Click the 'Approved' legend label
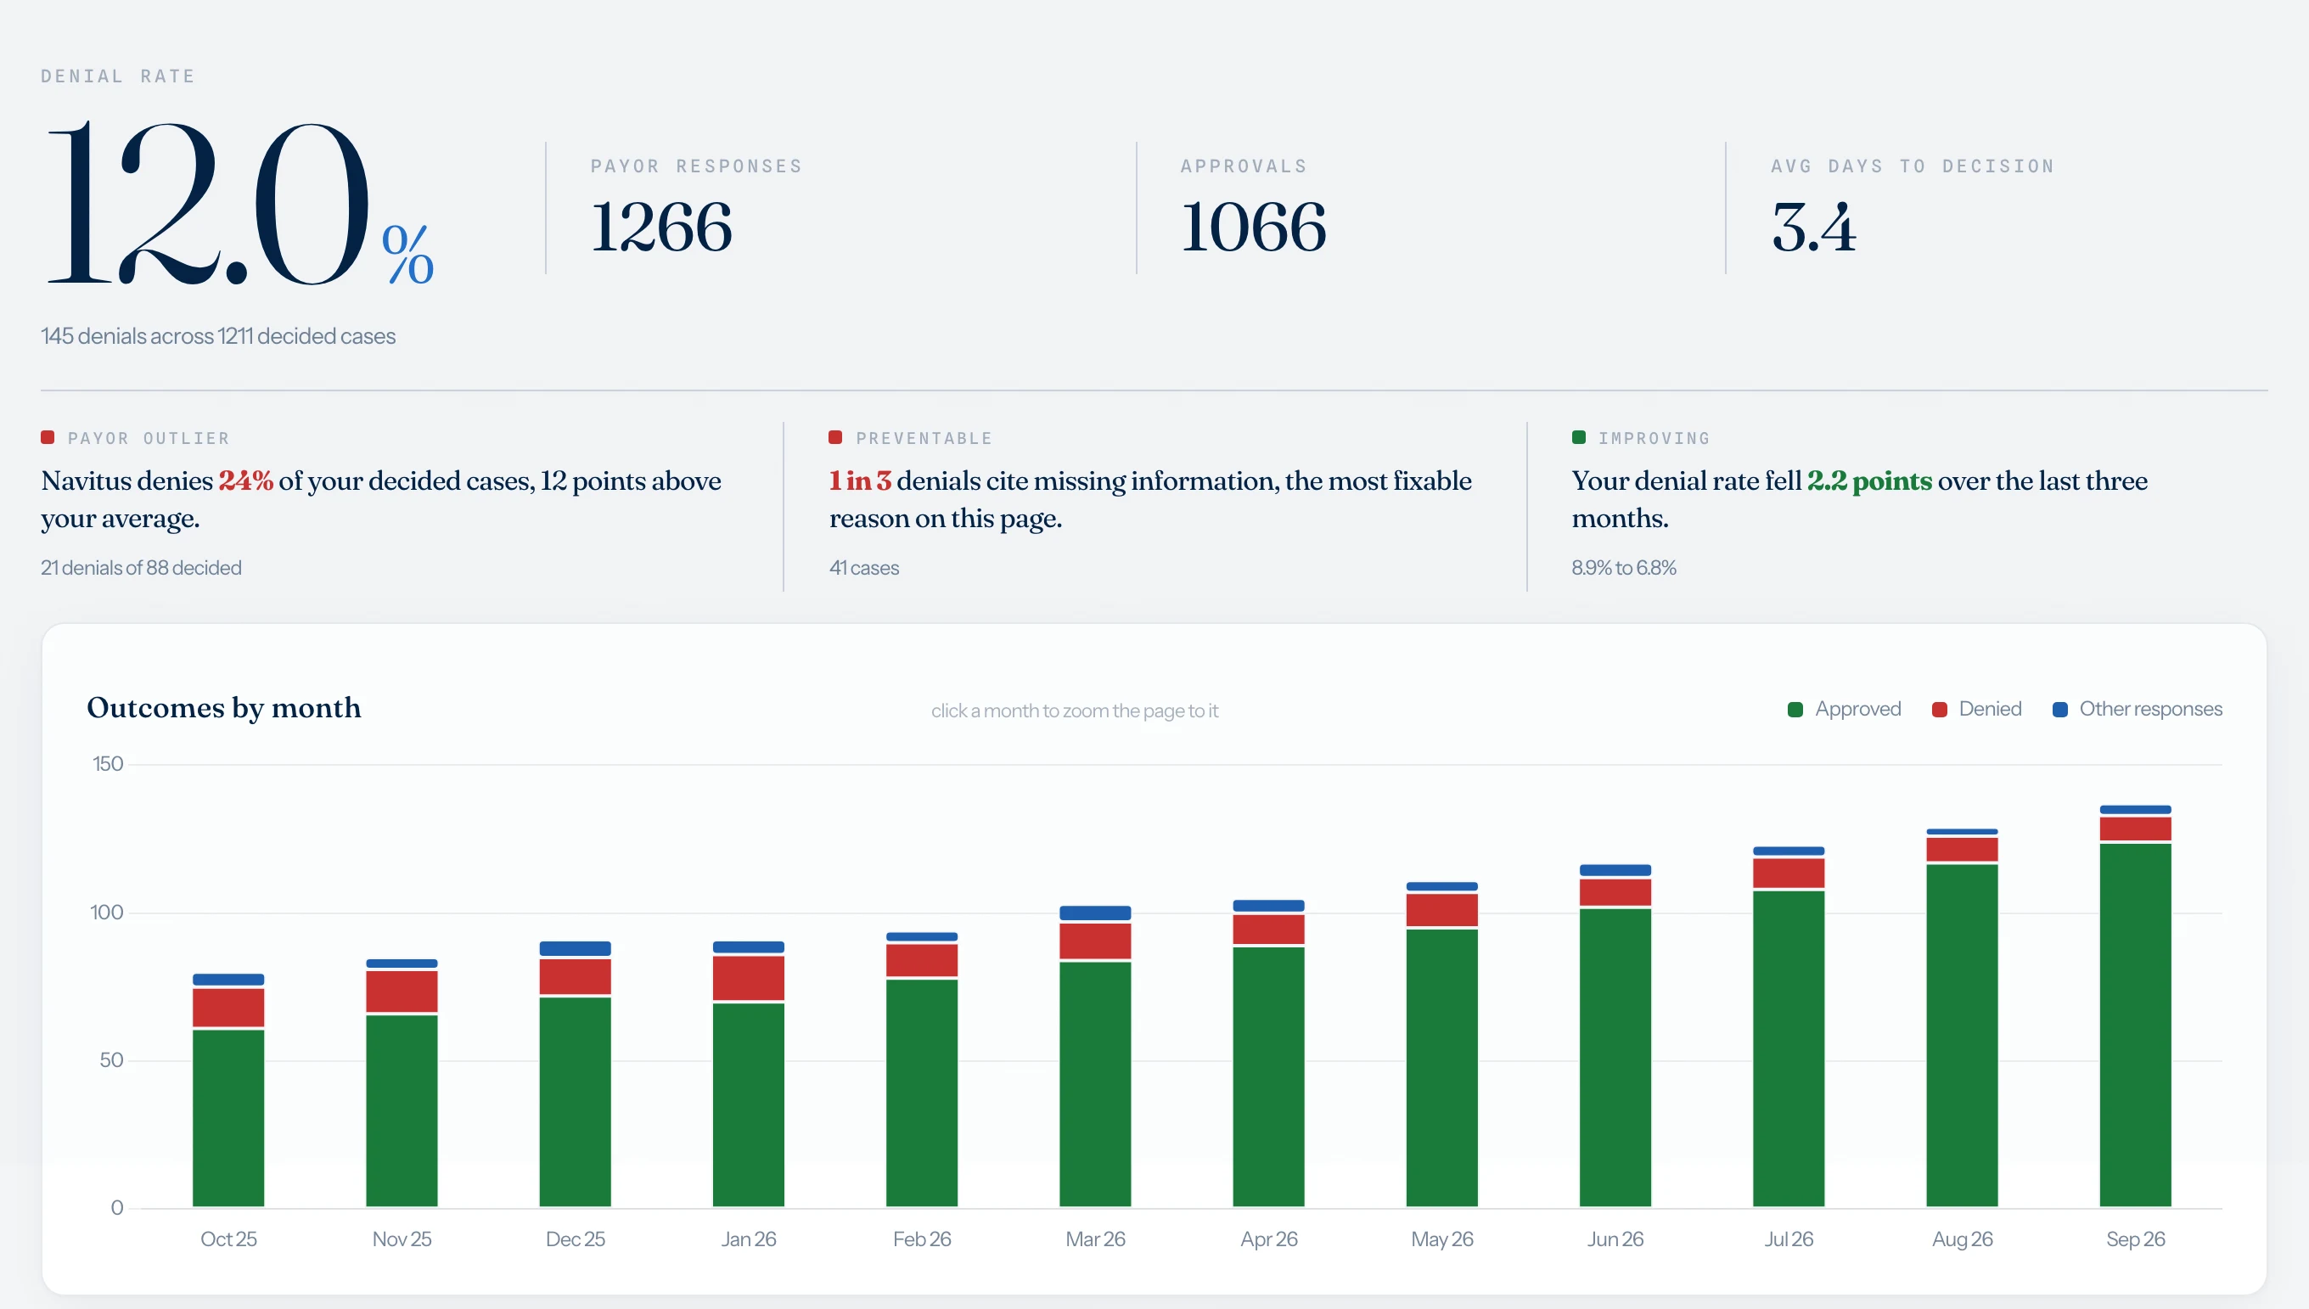2309x1309 pixels. point(1857,709)
